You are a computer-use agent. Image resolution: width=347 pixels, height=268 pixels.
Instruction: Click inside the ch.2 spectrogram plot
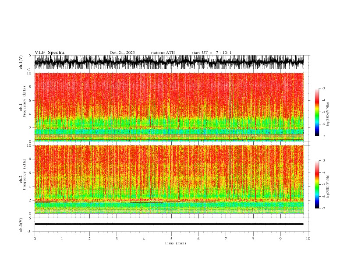(169, 180)
